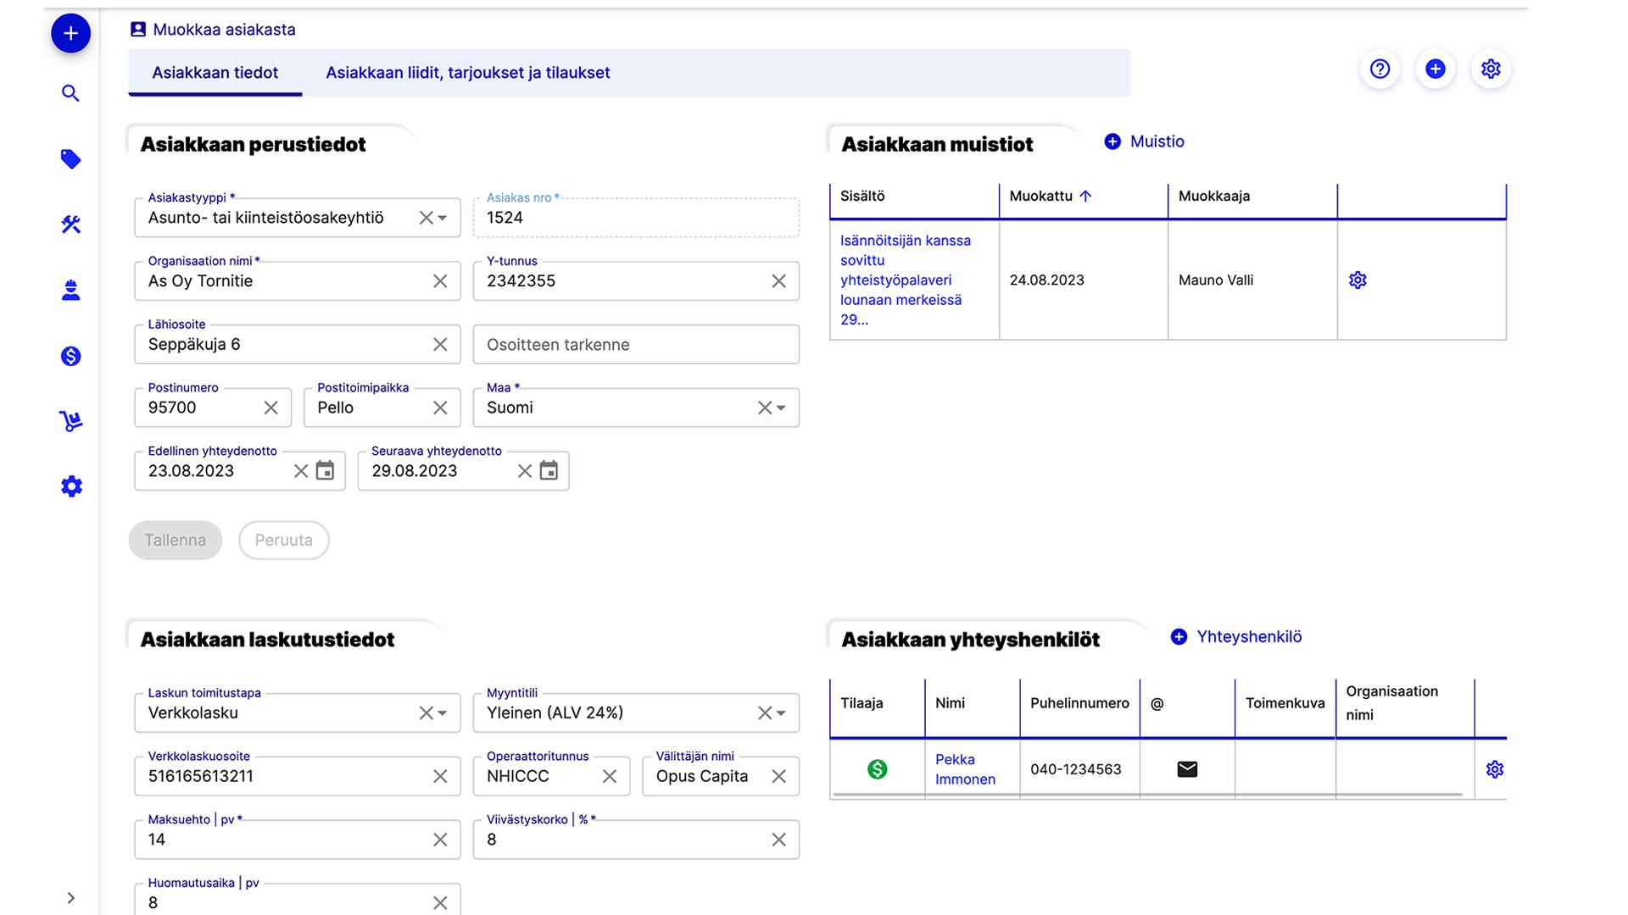This screenshot has height=915, width=1628.
Task: Click the email envelope icon for Pekka Immonen
Action: (x=1187, y=769)
